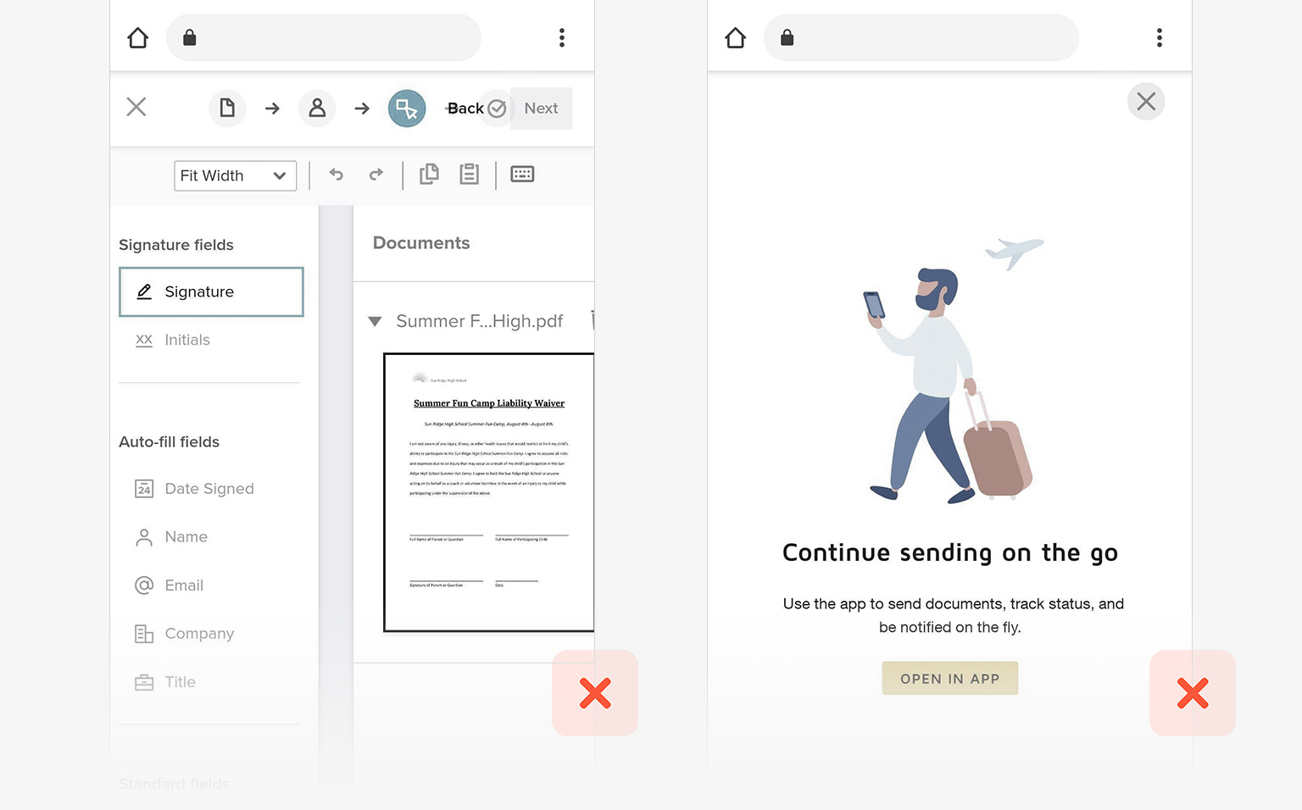Add the Email auto-fill field
The height and width of the screenshot is (810, 1302).
184,585
